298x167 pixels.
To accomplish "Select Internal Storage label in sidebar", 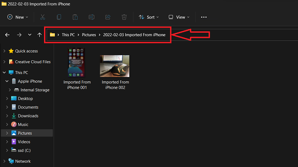I will coord(35,90).
